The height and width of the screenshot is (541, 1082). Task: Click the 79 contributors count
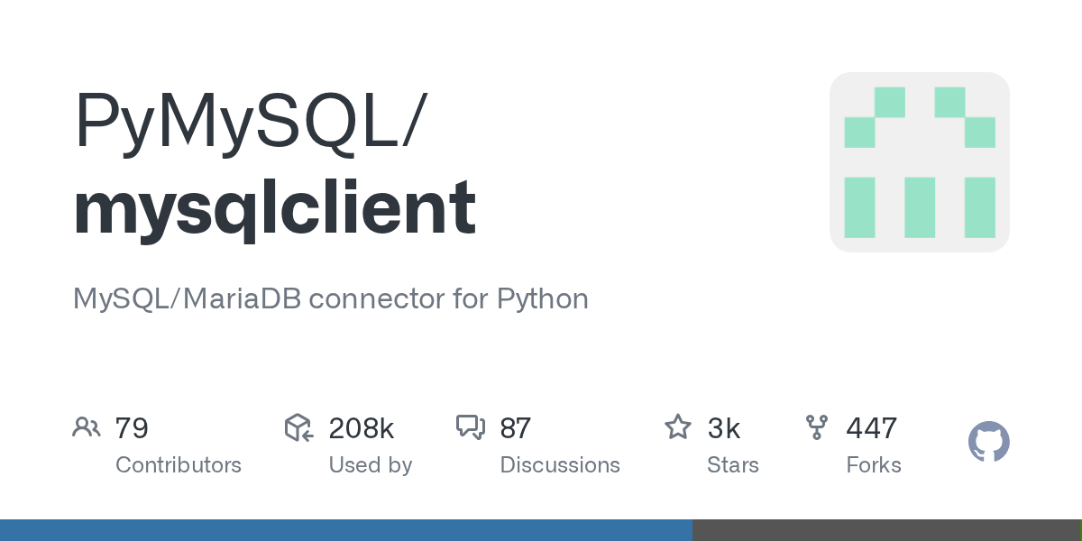[132, 428]
